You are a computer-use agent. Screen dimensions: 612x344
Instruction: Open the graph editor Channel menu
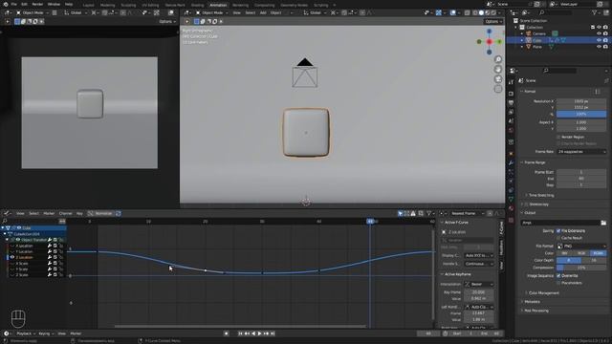coord(65,213)
